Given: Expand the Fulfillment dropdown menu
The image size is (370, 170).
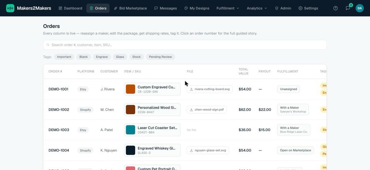Looking at the screenshot, I should pos(228,8).
